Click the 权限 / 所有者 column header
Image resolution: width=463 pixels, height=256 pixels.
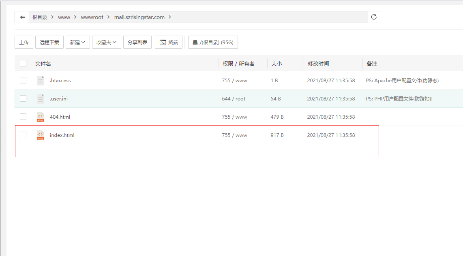tap(238, 64)
